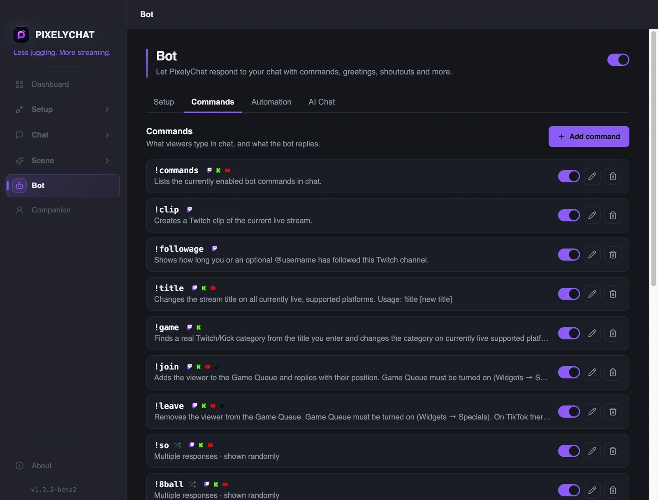Viewport: 658px width, 500px height.
Task: Toggle the !game command switch
Action: 569,333
